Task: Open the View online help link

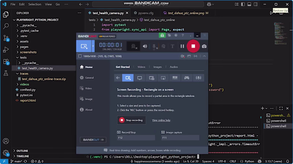Action: point(161,120)
